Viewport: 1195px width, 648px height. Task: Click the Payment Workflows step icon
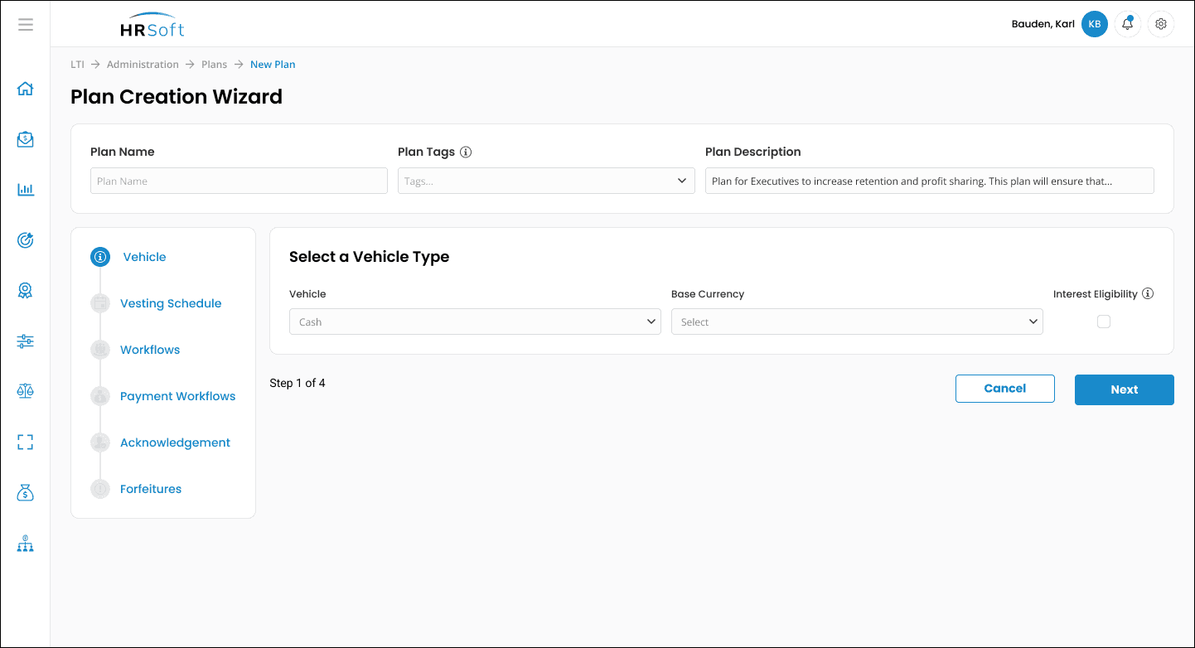tap(100, 396)
